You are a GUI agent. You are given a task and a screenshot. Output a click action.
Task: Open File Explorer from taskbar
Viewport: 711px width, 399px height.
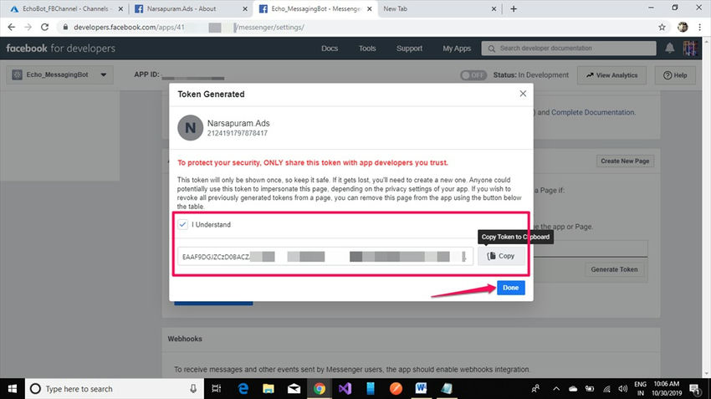(x=269, y=389)
